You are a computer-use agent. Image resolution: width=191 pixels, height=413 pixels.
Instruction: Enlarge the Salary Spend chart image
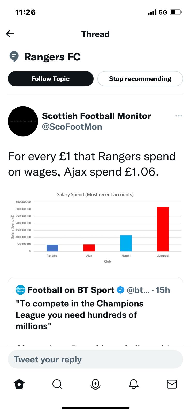tap(95, 228)
